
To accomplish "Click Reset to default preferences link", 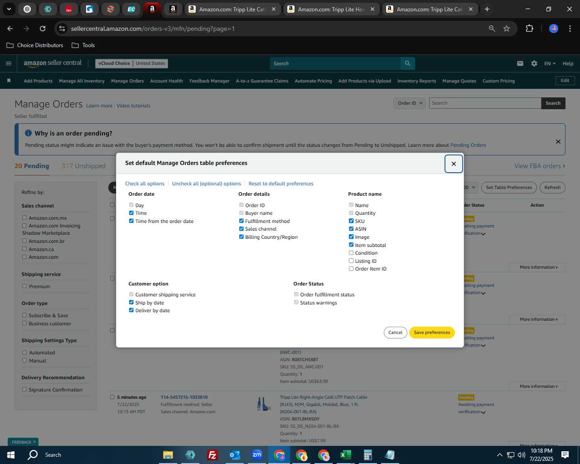I will pyautogui.click(x=281, y=184).
